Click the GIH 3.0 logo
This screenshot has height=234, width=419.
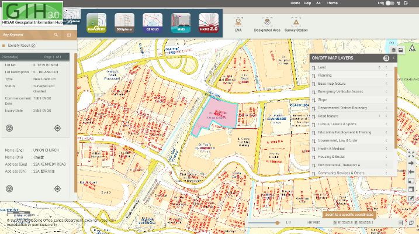tap(33, 13)
